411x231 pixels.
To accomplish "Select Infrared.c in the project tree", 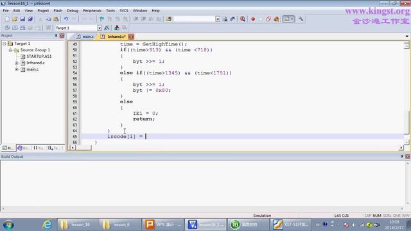I will click(x=35, y=63).
